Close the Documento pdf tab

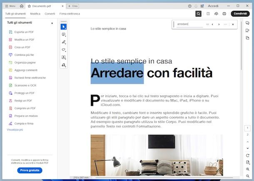62,6
